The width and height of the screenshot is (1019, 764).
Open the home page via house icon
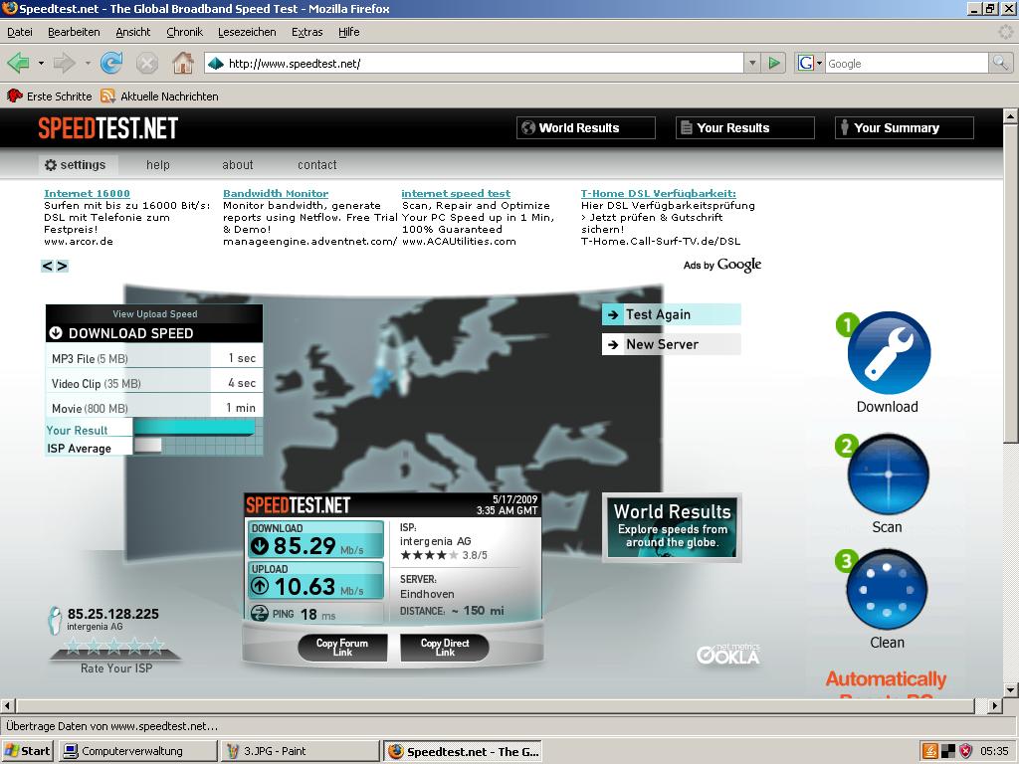(x=183, y=63)
